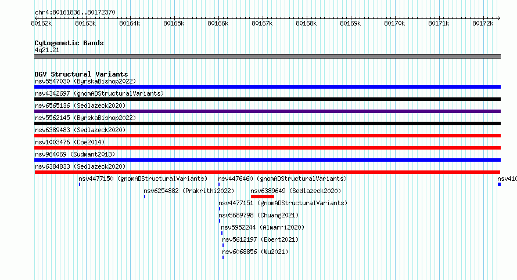This screenshot has height=280, width=517.
Task: Click the nsv6254882 (Prakrithi2022) label
Action: point(189,191)
